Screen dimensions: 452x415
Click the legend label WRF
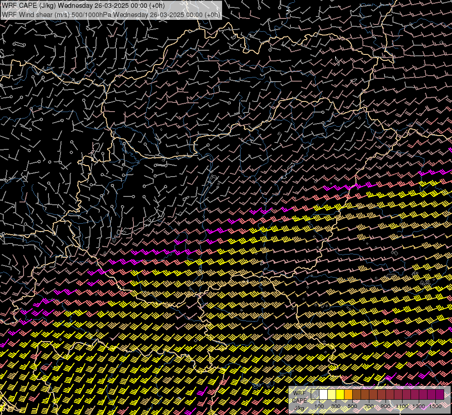299,393
